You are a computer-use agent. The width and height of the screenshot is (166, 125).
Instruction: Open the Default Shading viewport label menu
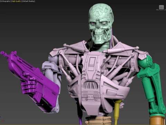28,1
